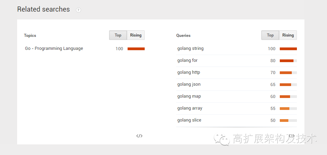This screenshot has width=327, height=155.
Task: Open the golang for query
Action: pos(187,60)
